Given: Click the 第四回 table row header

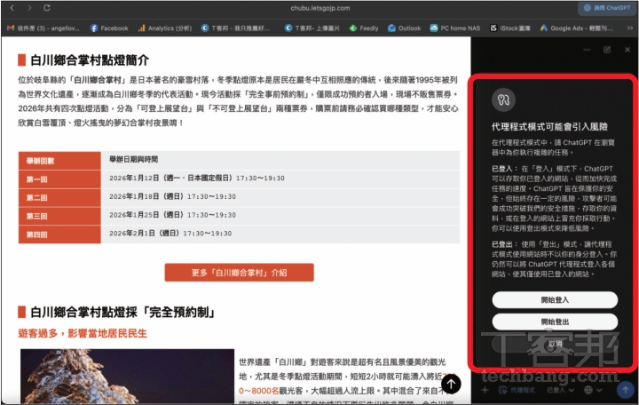Looking at the screenshot, I should click(x=59, y=234).
